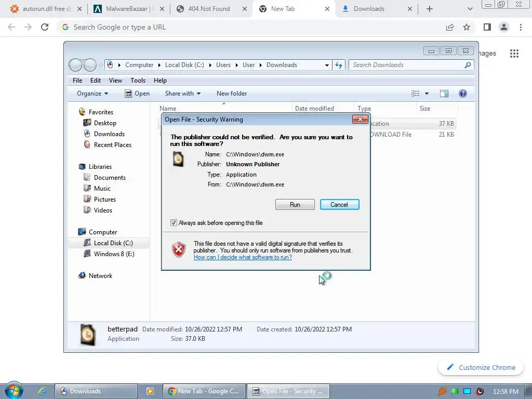Cancel the Open File security warning
532x399 pixels.
click(339, 205)
